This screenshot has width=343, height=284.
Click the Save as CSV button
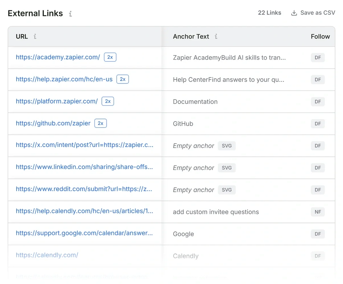pos(313,13)
